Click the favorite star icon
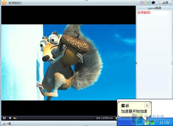The width and height of the screenshot is (173, 126). click(x=4, y=2)
